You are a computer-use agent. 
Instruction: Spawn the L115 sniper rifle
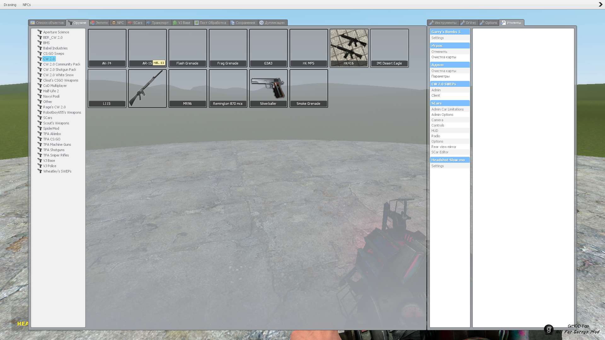(107, 88)
